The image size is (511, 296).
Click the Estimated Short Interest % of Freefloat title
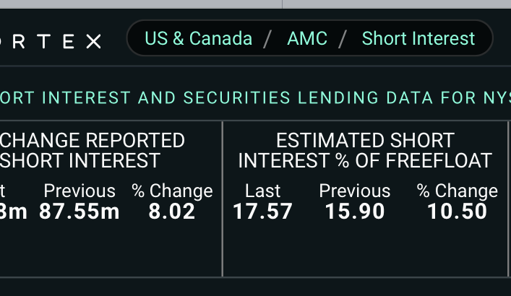coord(365,150)
